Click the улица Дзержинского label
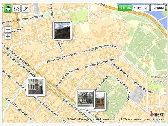168x126 pixels. 62,57
